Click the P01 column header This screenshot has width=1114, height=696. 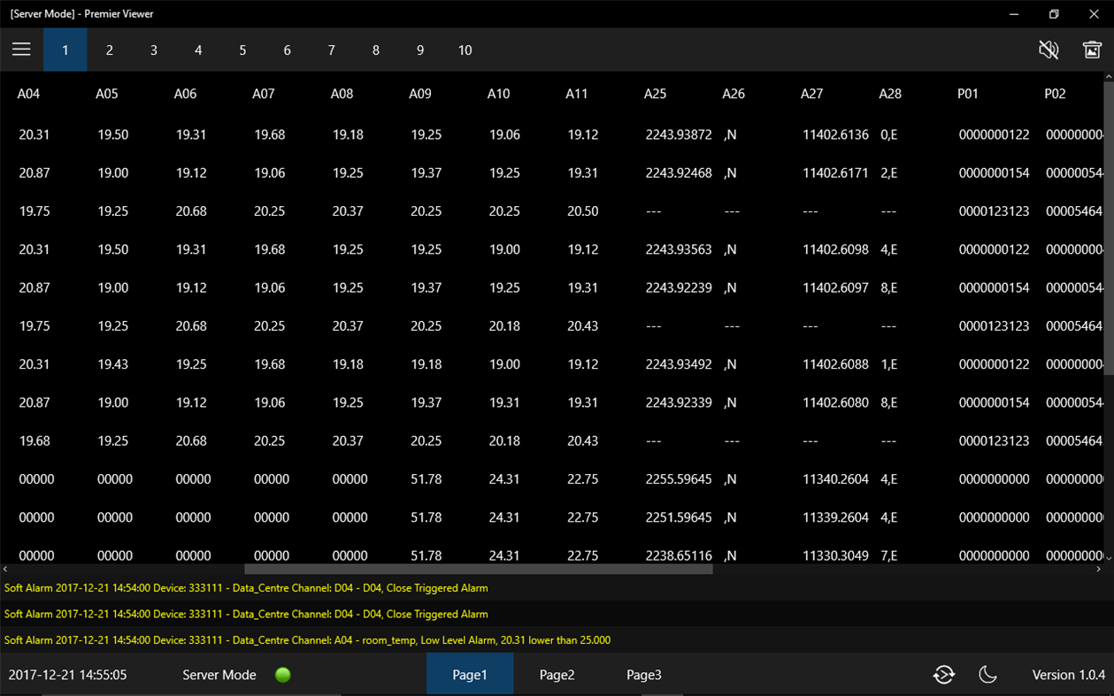pos(968,94)
